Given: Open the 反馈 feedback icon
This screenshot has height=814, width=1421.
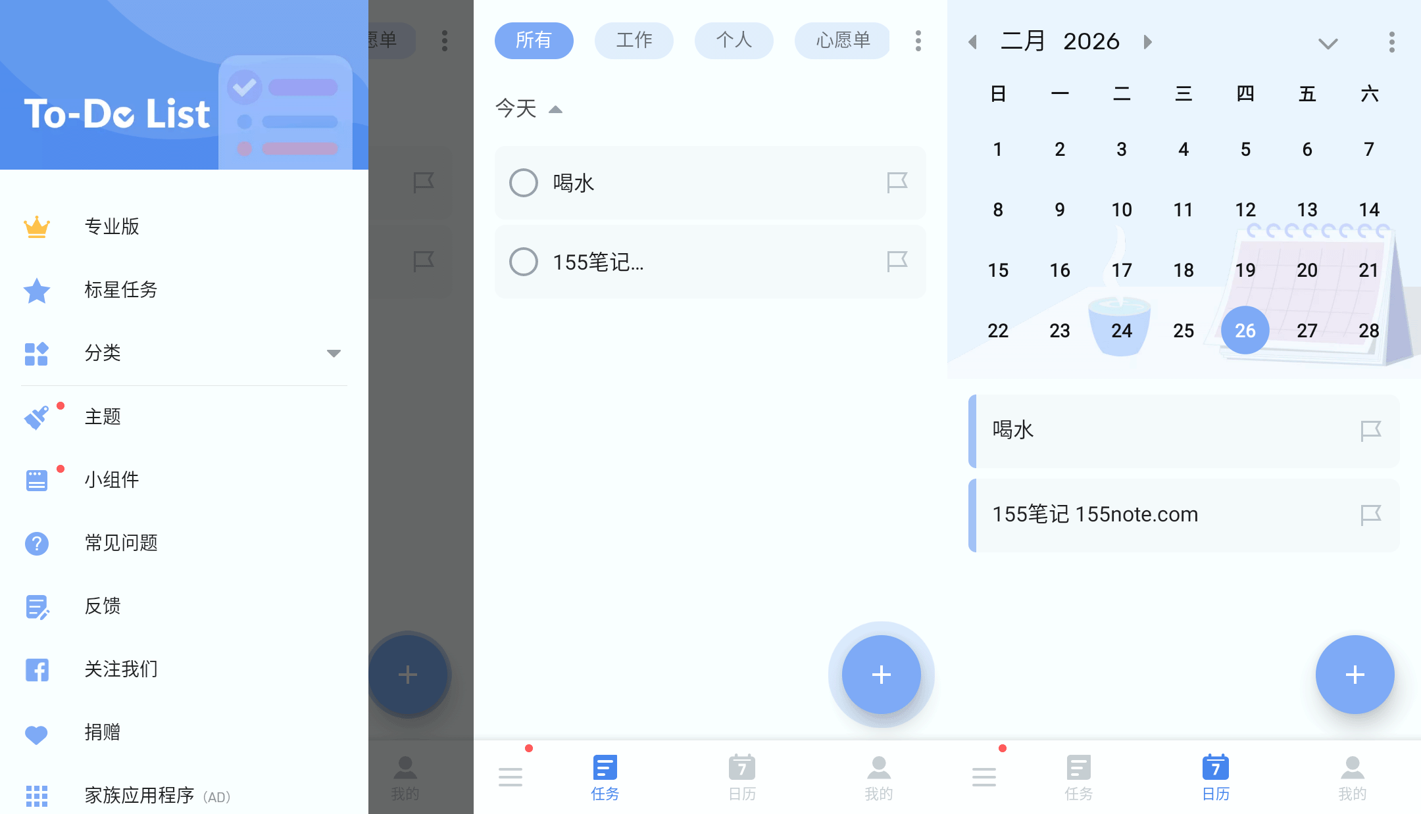Looking at the screenshot, I should coord(37,606).
